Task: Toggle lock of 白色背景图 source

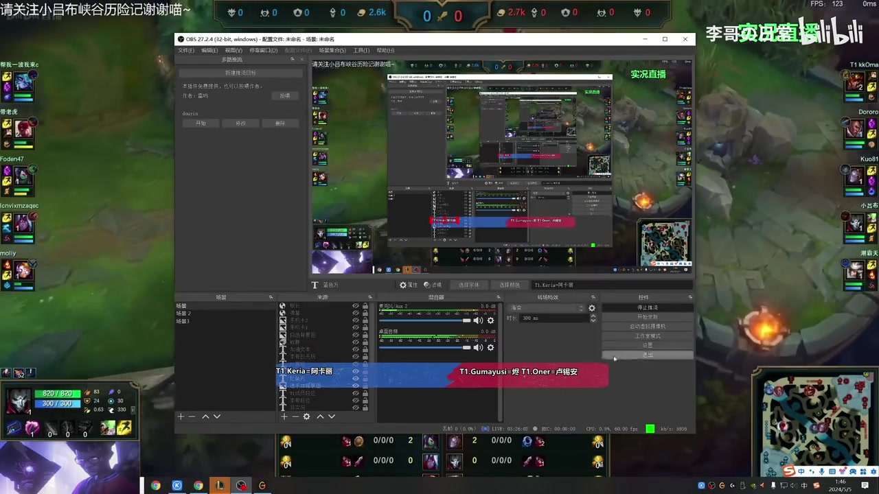Action: pos(365,335)
